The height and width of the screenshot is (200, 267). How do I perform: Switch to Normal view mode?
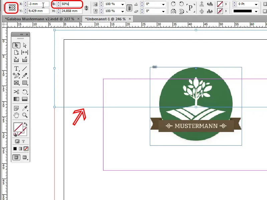pyautogui.click(x=16, y=157)
